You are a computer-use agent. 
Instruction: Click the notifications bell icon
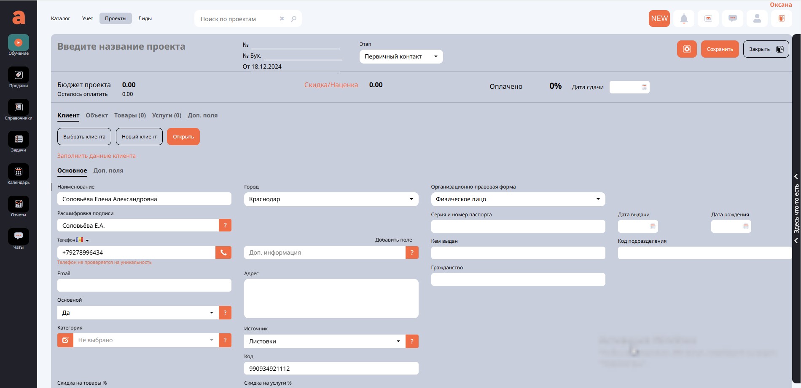click(x=684, y=19)
